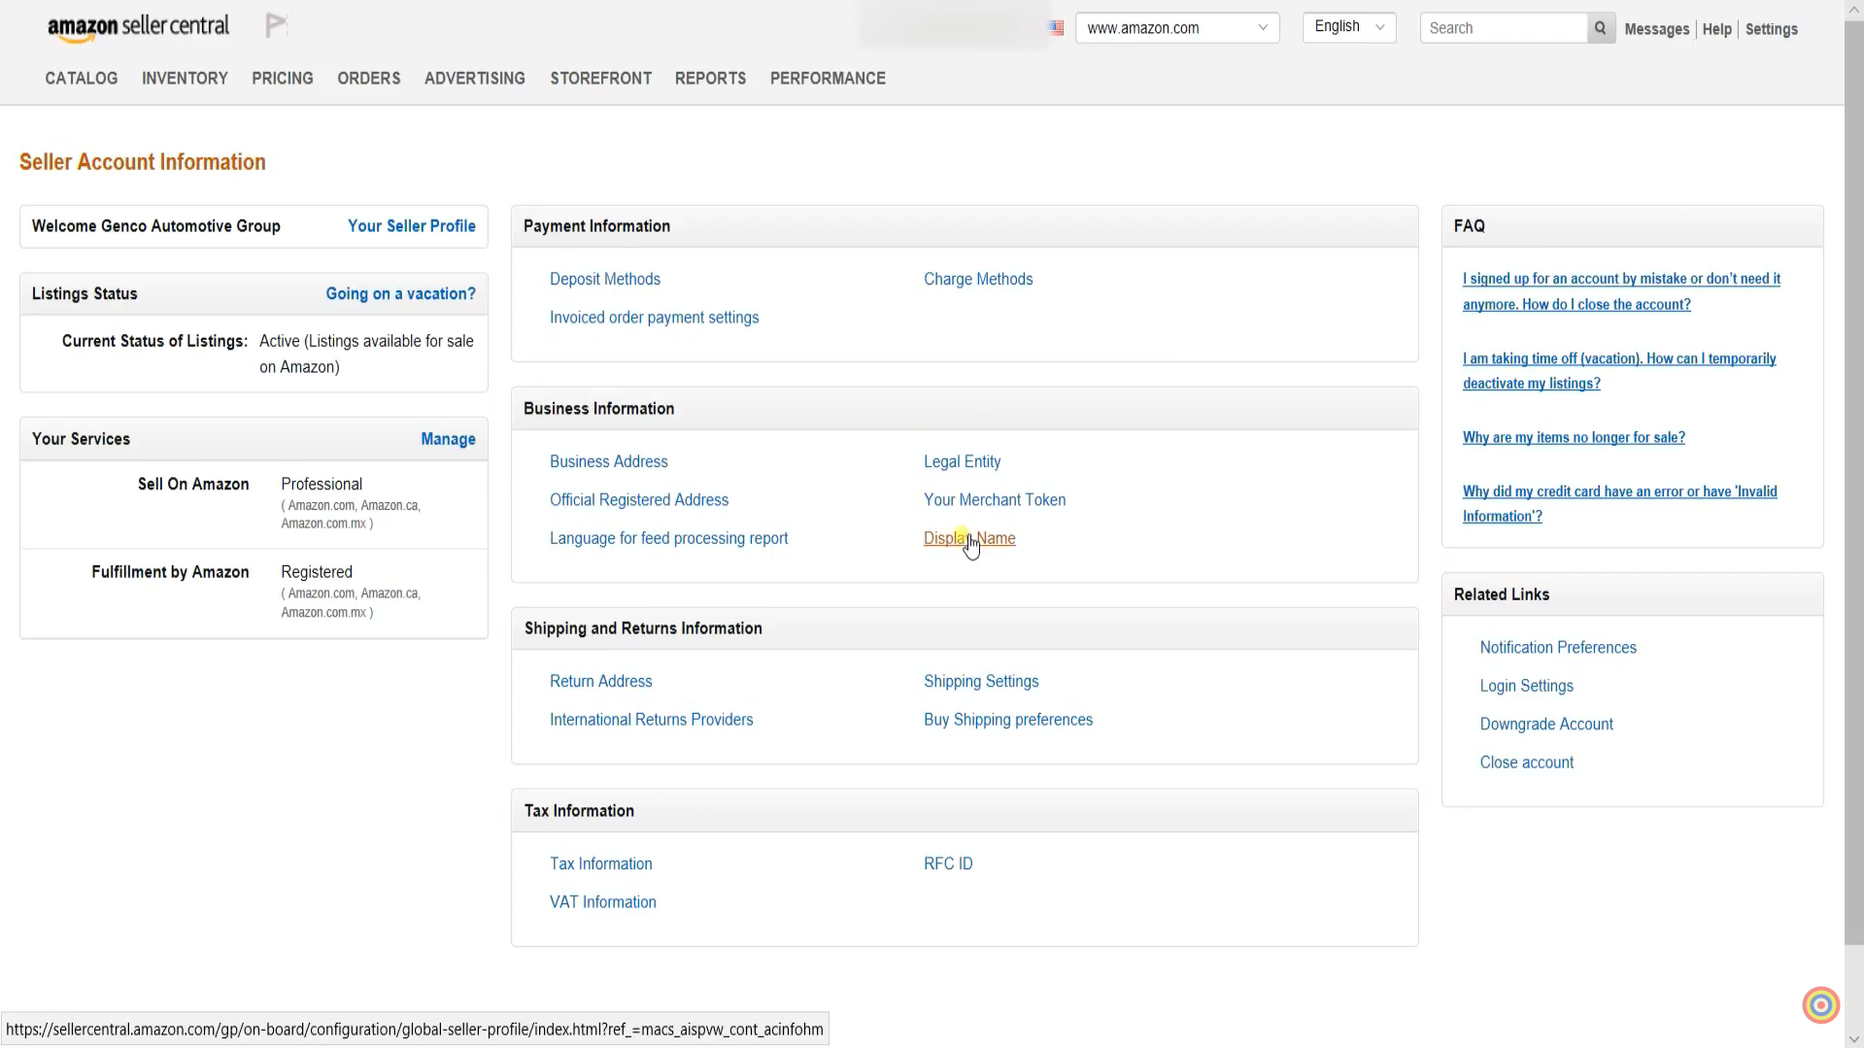Open the www.amazon.com marketplace dropdown
Screen dimensions: 1864x1048
point(1177,28)
